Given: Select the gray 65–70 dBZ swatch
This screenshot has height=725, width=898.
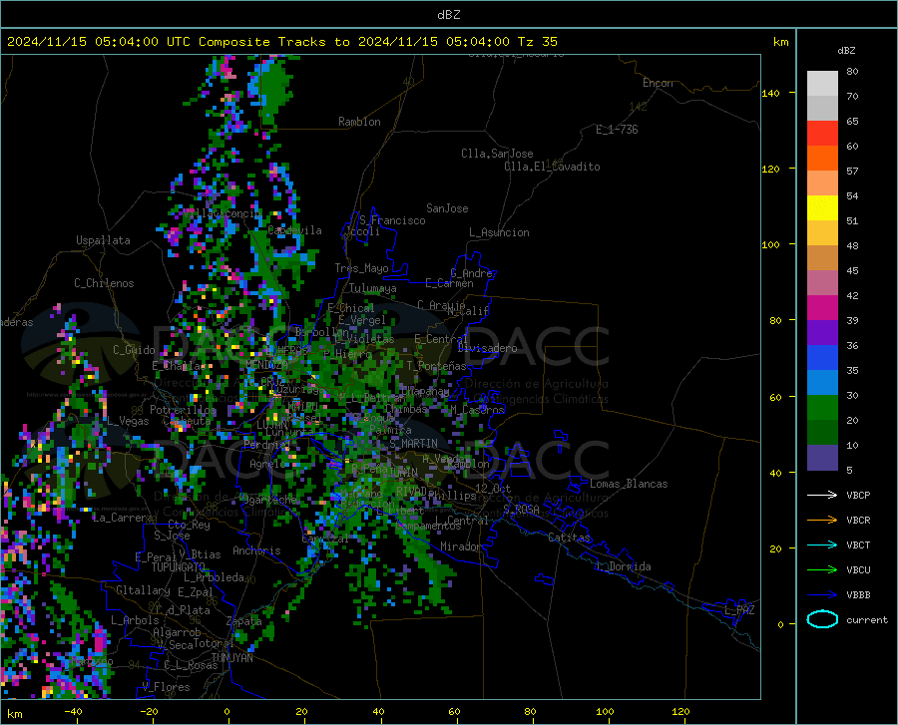Looking at the screenshot, I should pyautogui.click(x=822, y=108).
